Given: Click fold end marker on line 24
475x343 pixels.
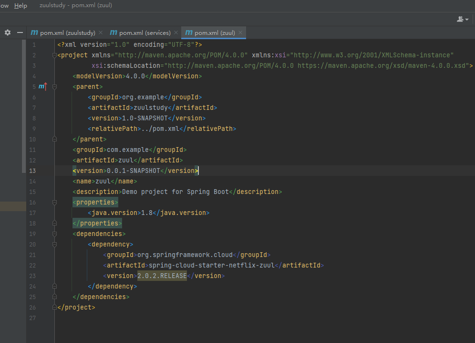Looking at the screenshot, I should [54, 286].
